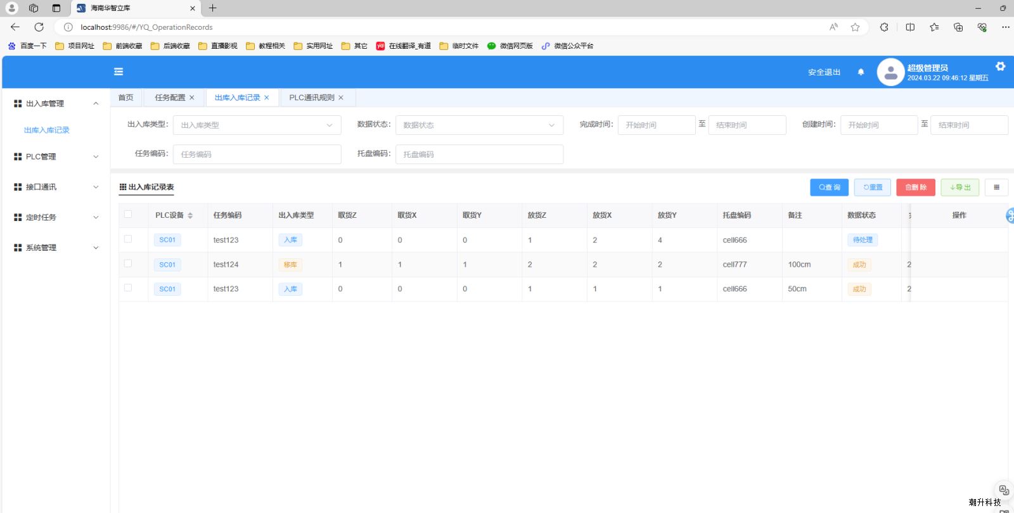This screenshot has height=513, width=1014.
Task: Click the read aloud icon in the address bar
Action: 833,27
